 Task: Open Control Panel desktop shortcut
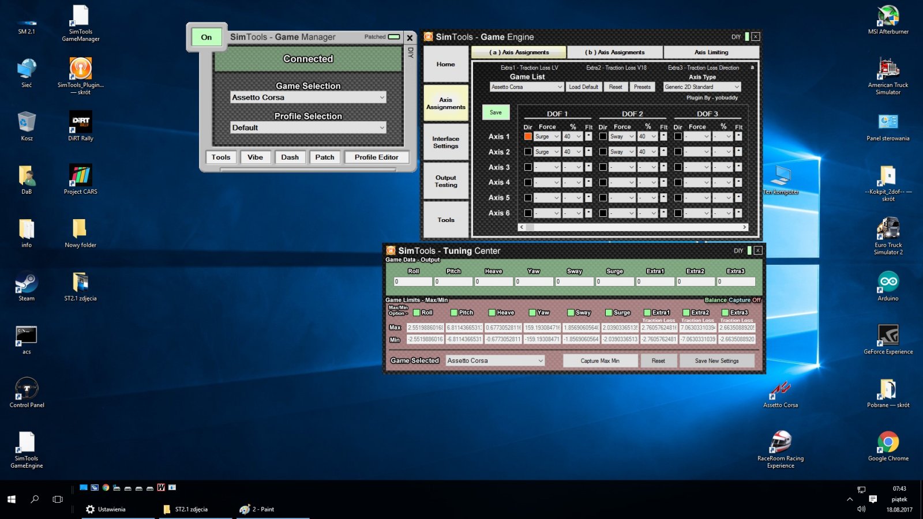tap(27, 393)
